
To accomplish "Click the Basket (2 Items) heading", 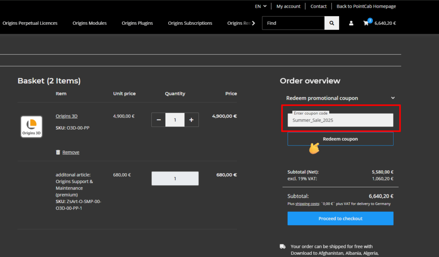I will [49, 81].
